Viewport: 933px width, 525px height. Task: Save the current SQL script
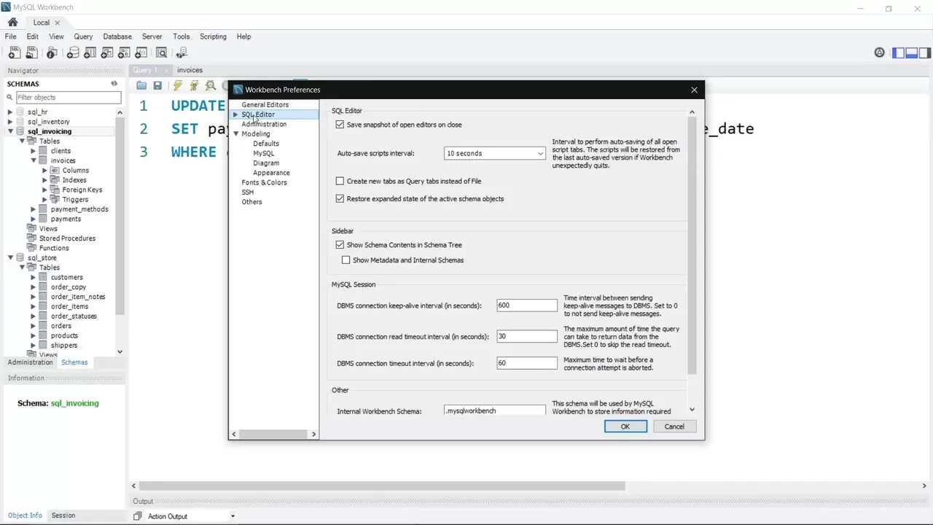pyautogui.click(x=157, y=86)
